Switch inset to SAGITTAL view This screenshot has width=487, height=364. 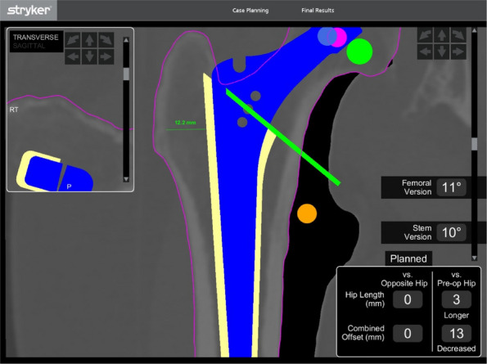point(29,46)
